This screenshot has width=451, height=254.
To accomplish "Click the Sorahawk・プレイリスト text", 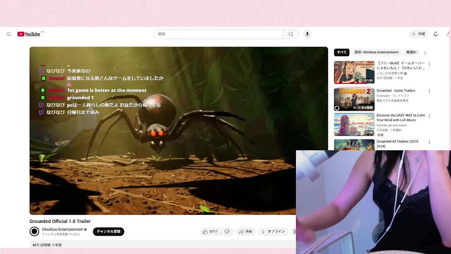I will [393, 96].
